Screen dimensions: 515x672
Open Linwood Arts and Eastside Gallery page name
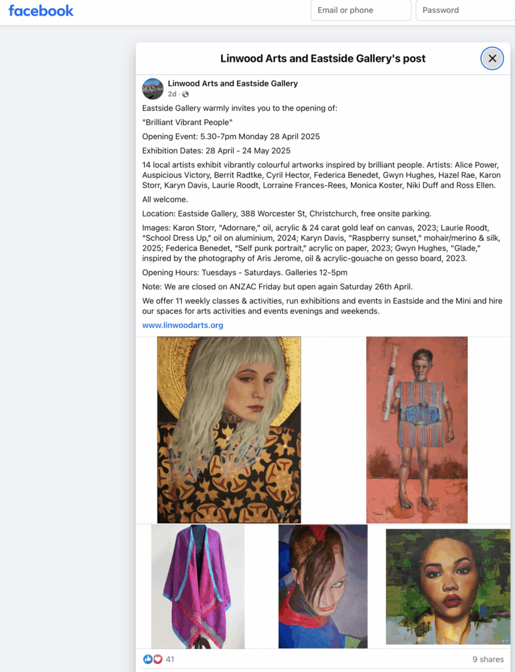tap(233, 83)
